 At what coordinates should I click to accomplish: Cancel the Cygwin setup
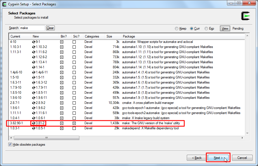pos(242,158)
